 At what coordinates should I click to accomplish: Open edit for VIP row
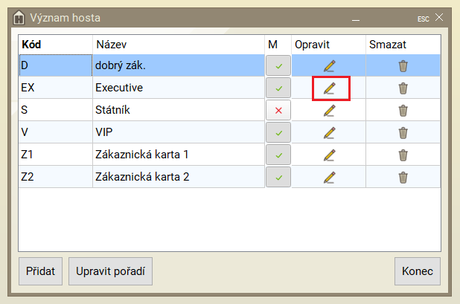pyautogui.click(x=329, y=133)
